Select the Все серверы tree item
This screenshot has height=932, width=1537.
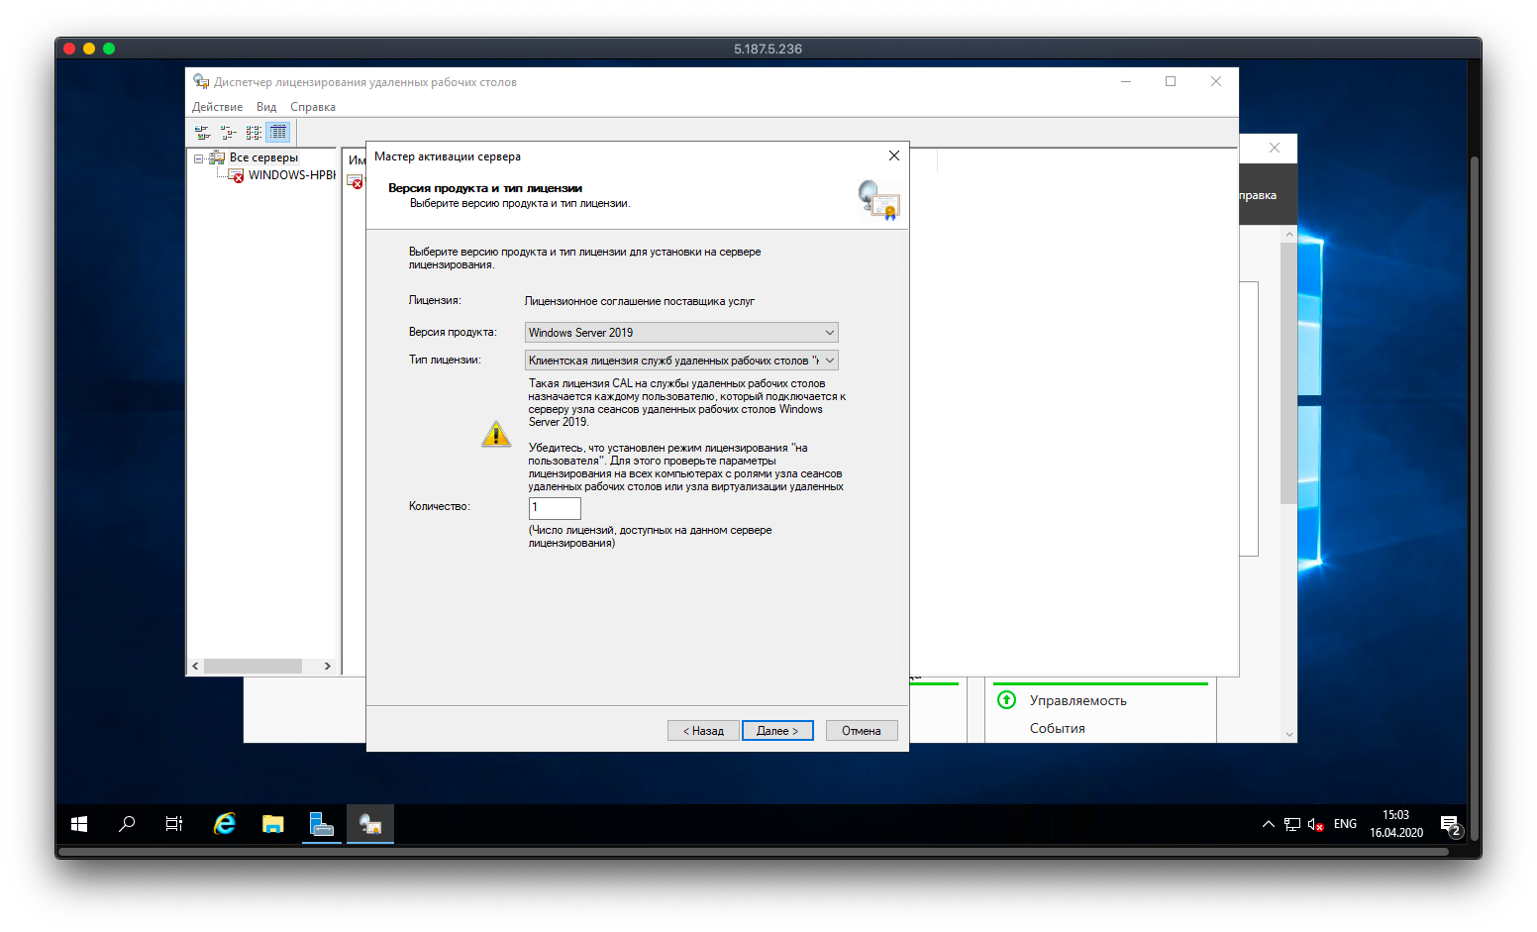pos(263,157)
